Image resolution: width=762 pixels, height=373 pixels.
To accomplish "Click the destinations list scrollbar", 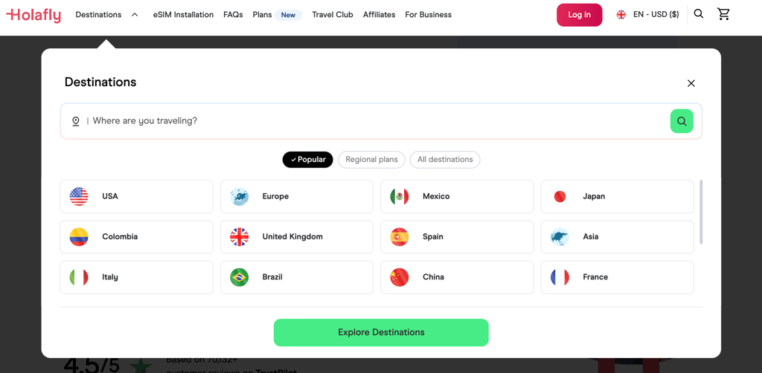I will pos(701,212).
